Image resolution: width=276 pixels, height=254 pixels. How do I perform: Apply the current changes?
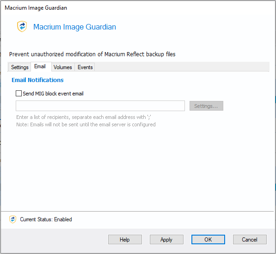(x=166, y=239)
